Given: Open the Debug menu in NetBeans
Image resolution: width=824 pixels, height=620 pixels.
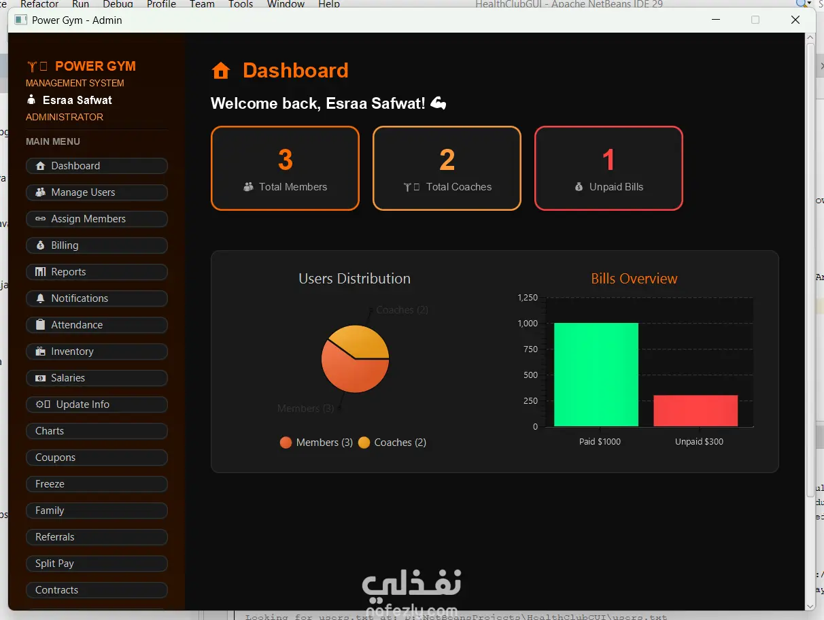Looking at the screenshot, I should [x=118, y=4].
